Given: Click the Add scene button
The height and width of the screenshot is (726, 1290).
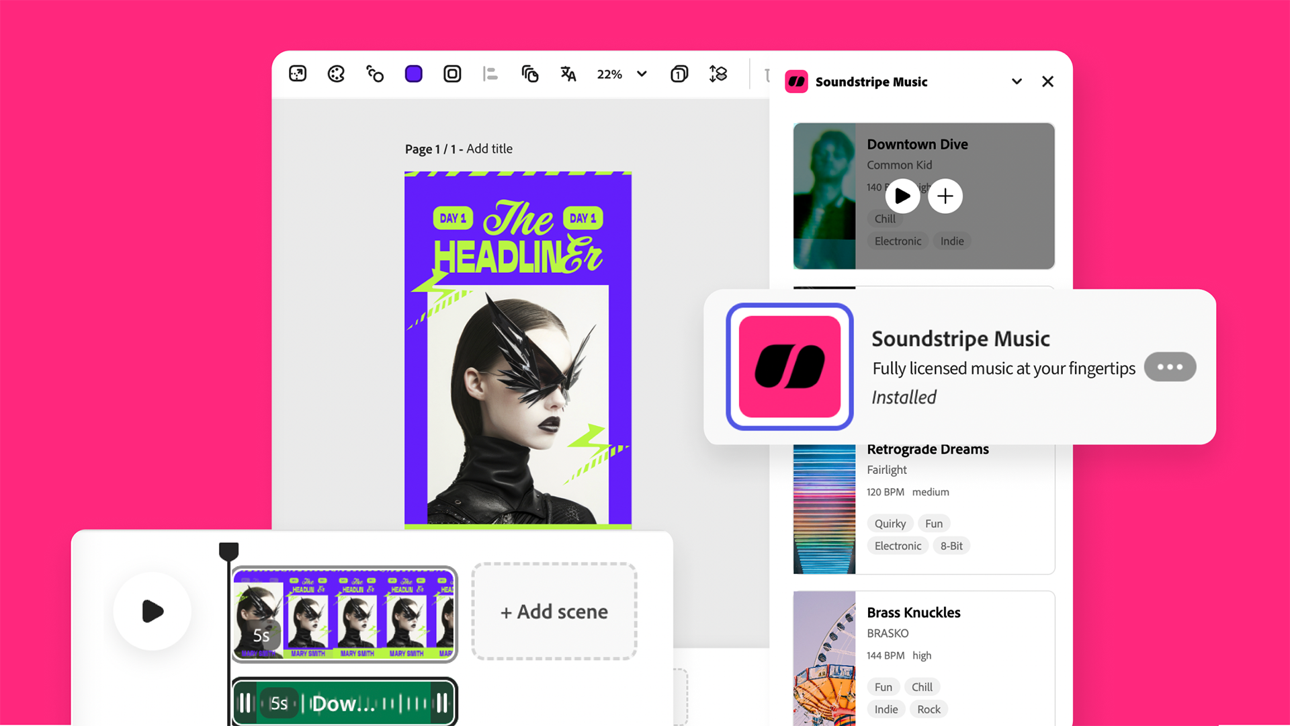Looking at the screenshot, I should click(554, 612).
